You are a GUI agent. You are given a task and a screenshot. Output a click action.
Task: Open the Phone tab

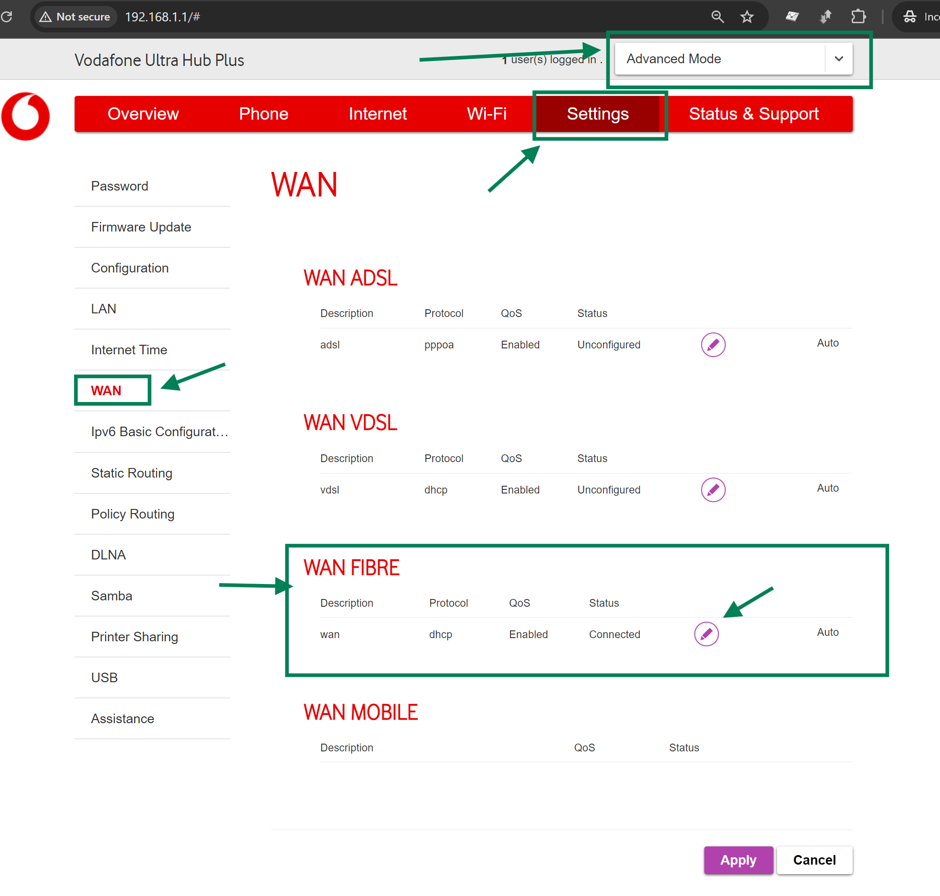(263, 114)
